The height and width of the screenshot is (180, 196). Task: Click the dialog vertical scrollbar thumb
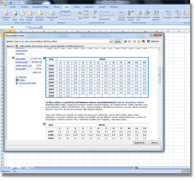(159, 75)
